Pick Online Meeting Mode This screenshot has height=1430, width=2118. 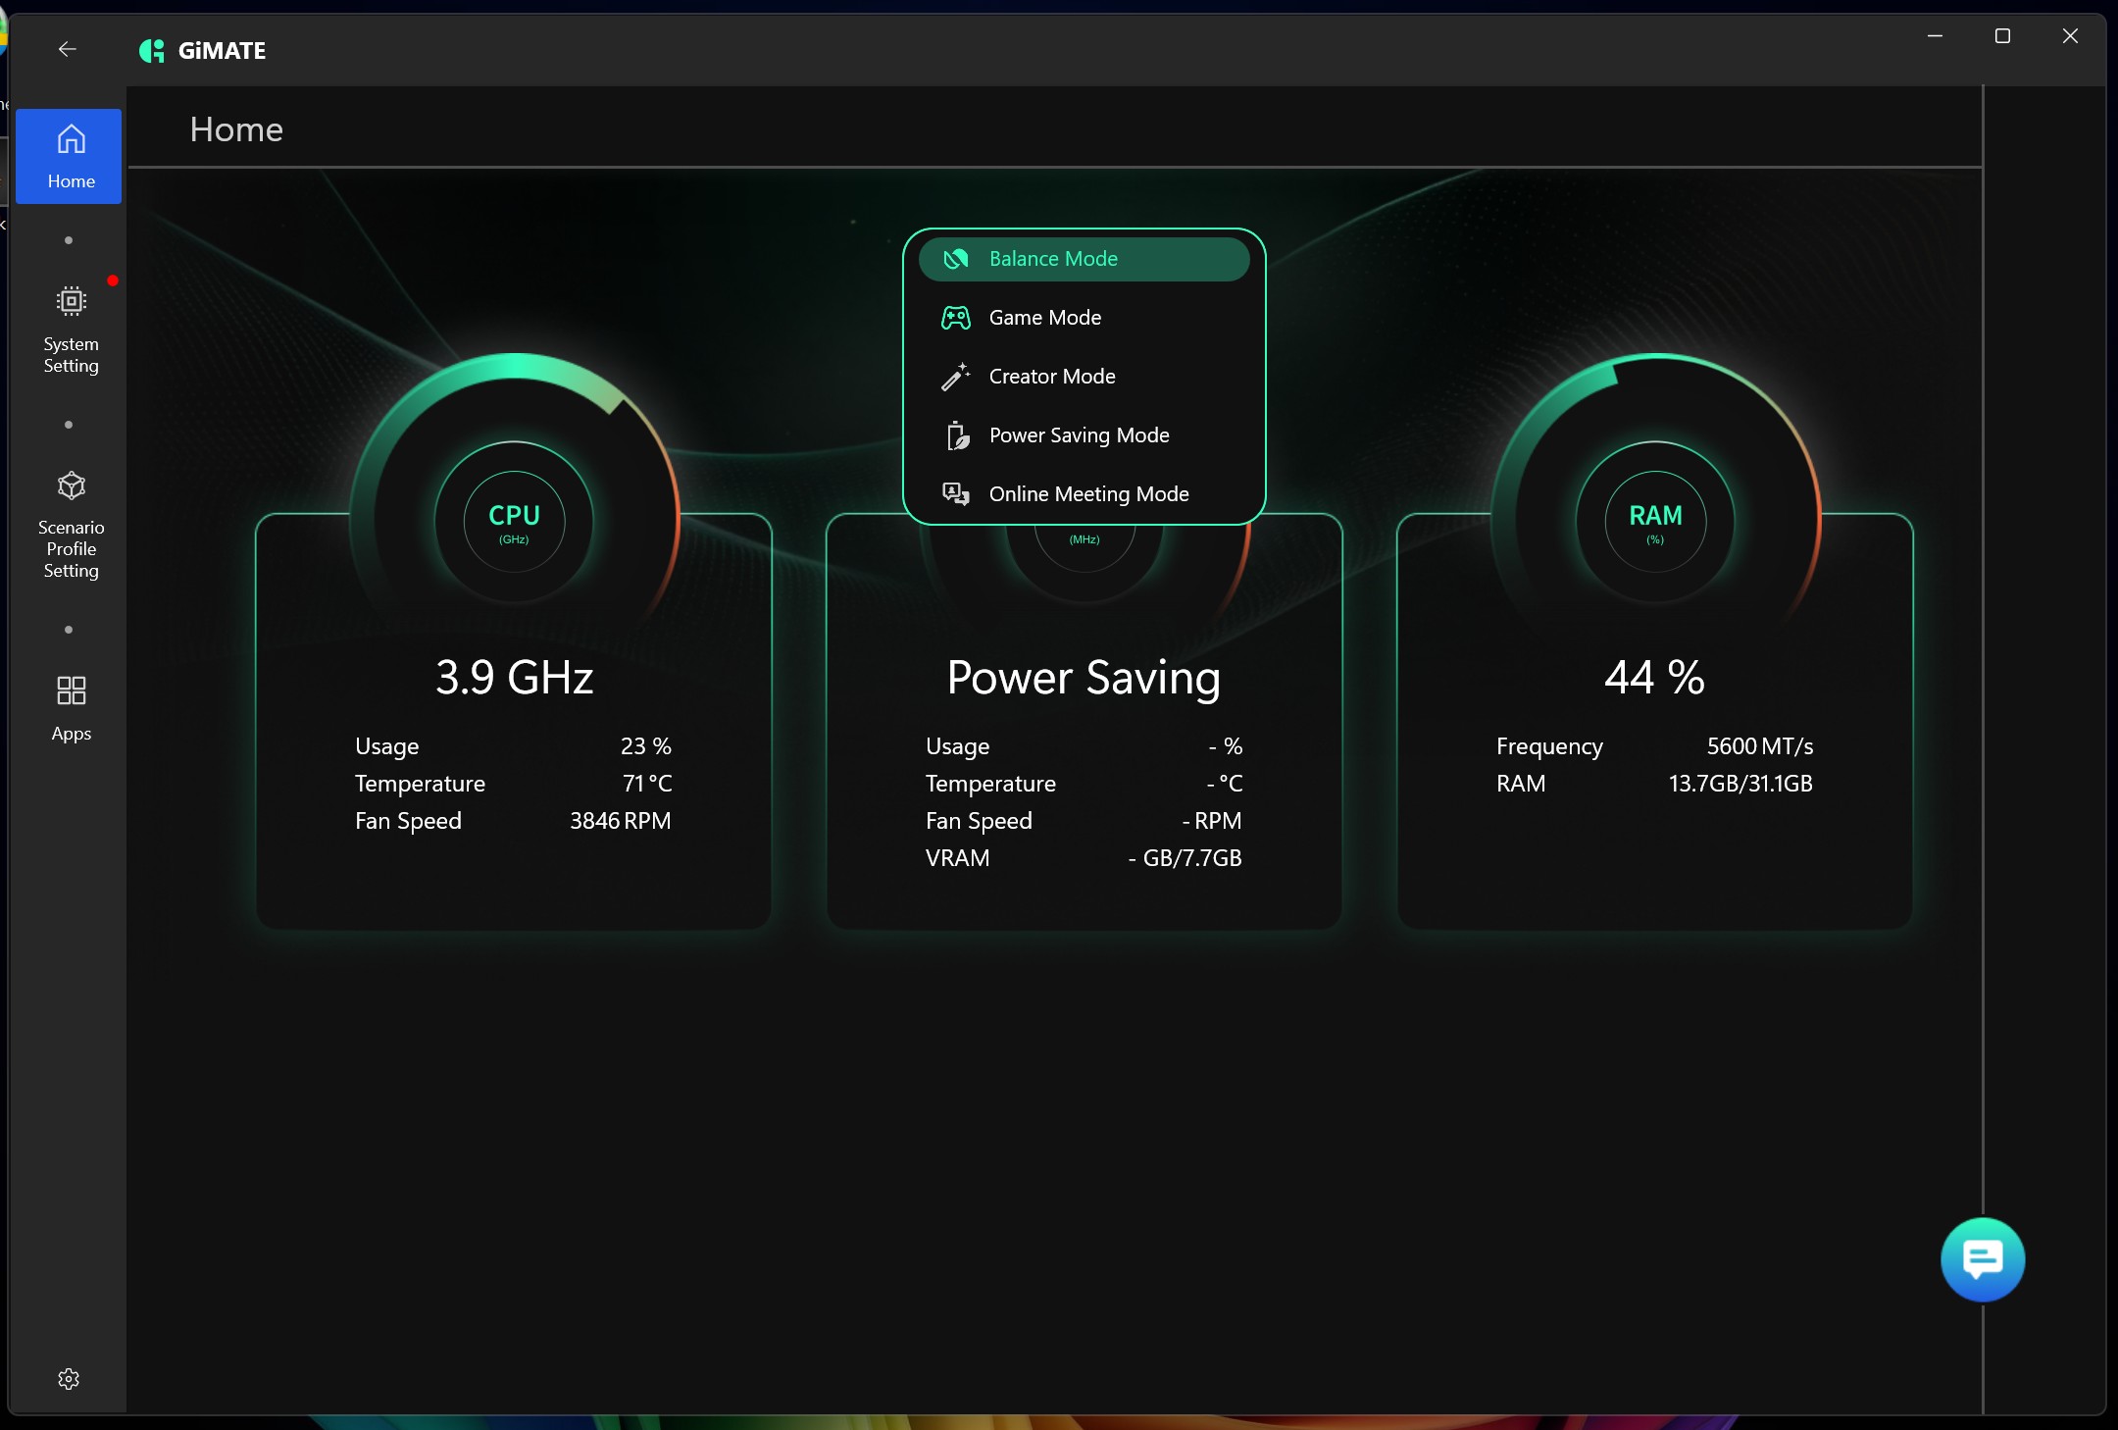pyautogui.click(x=1088, y=494)
